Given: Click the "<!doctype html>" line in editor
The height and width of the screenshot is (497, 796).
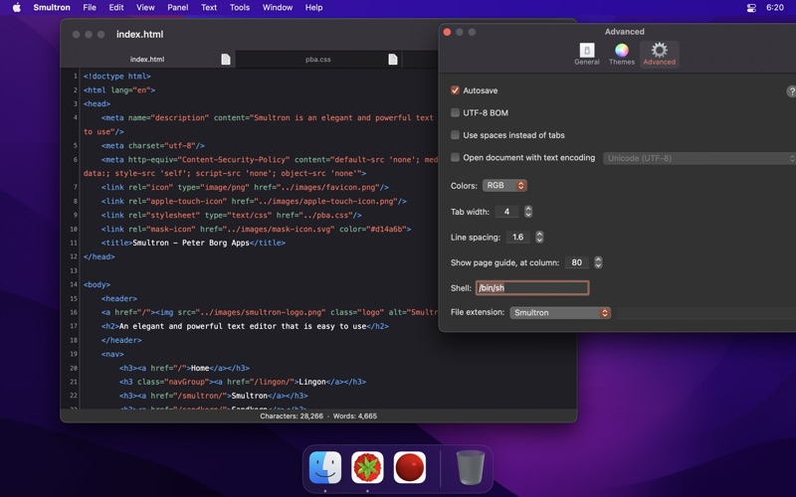Looking at the screenshot, I should pos(117,77).
